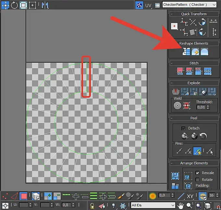Click Weld Selected Subobject icon

pyautogui.click(x=187, y=105)
